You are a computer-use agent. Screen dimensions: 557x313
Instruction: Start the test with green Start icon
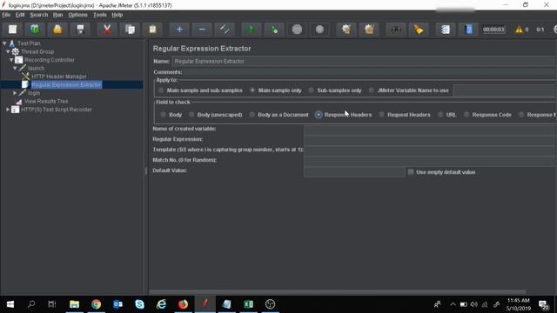click(252, 30)
